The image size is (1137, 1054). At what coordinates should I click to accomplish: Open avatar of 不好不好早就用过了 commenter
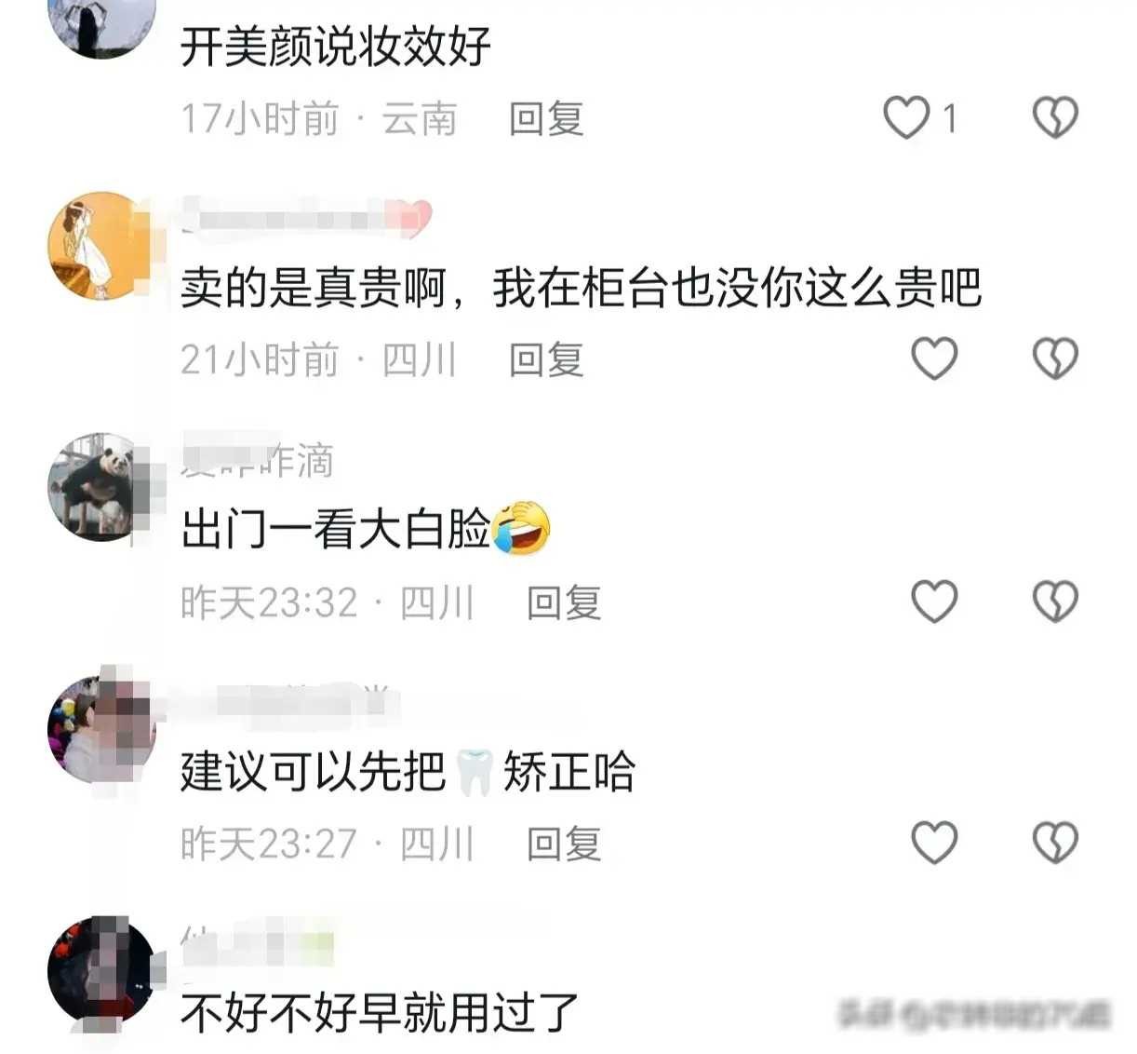pyautogui.click(x=100, y=971)
